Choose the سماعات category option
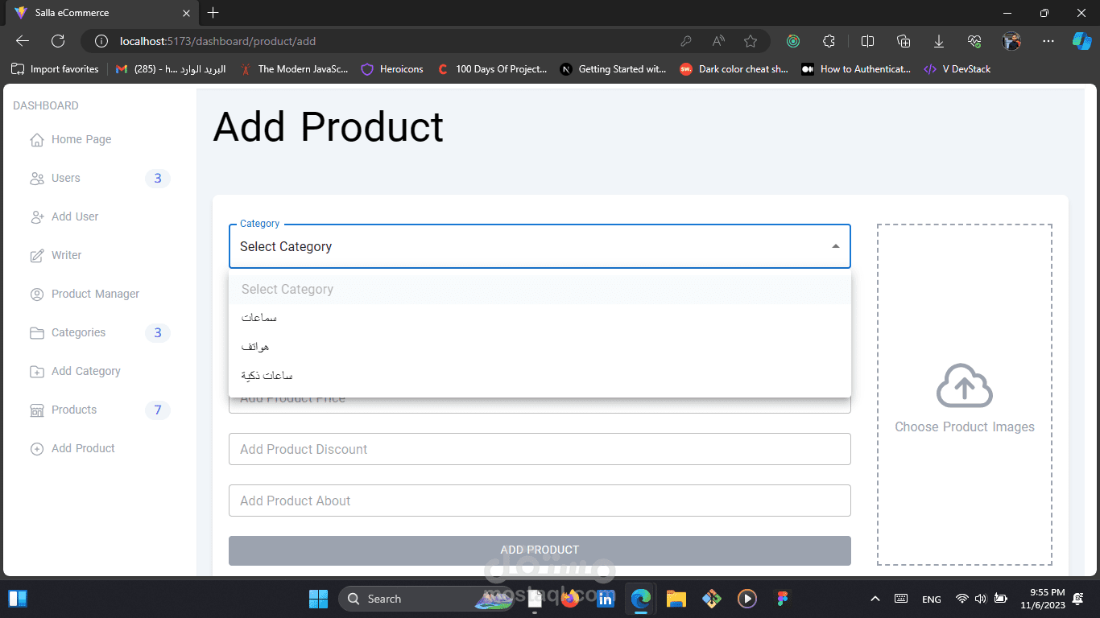1100x618 pixels. 259,318
